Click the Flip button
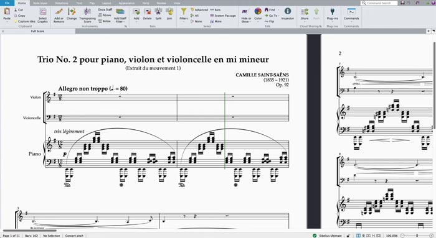 (x=270, y=21)
